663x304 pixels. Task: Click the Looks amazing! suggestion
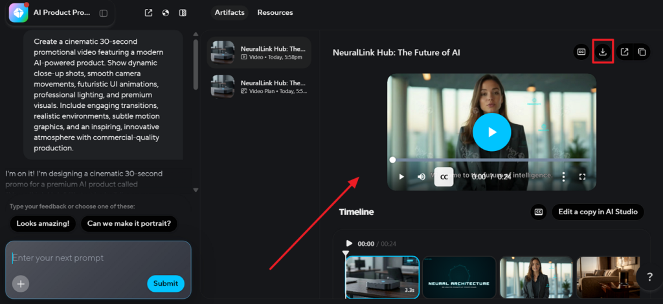tap(43, 223)
